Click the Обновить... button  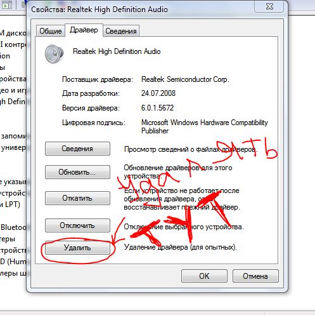pos(77,172)
